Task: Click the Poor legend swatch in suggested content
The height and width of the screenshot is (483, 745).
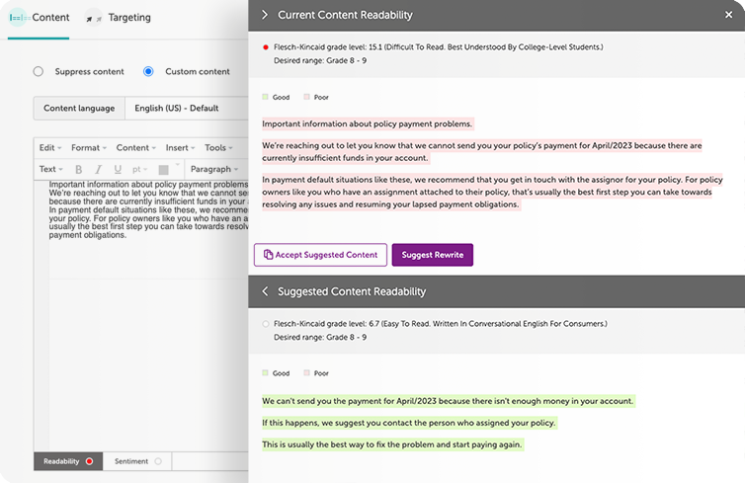Action: pos(306,372)
